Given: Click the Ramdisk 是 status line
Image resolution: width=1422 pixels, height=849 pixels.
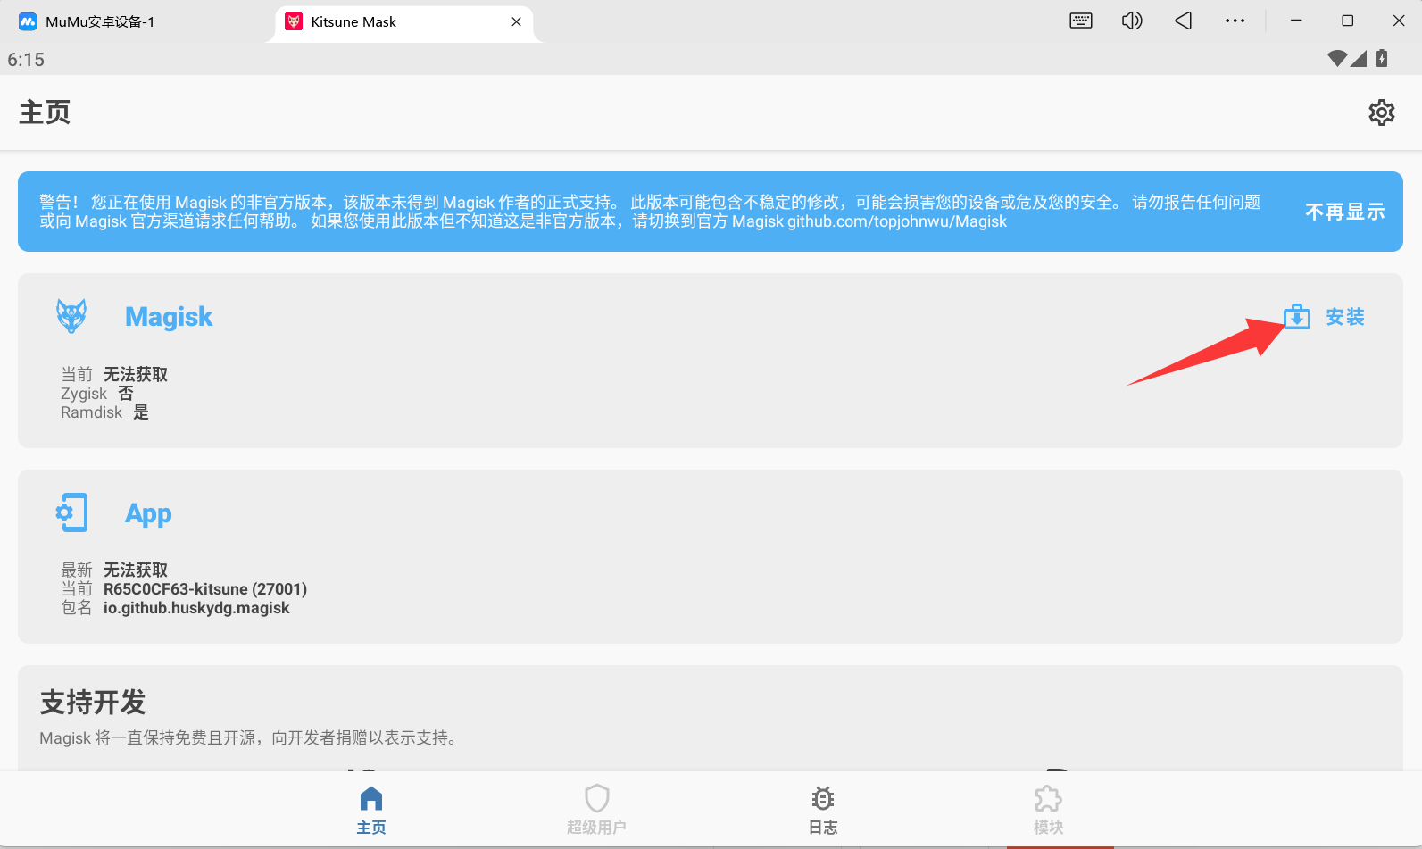Looking at the screenshot, I should tap(105, 412).
